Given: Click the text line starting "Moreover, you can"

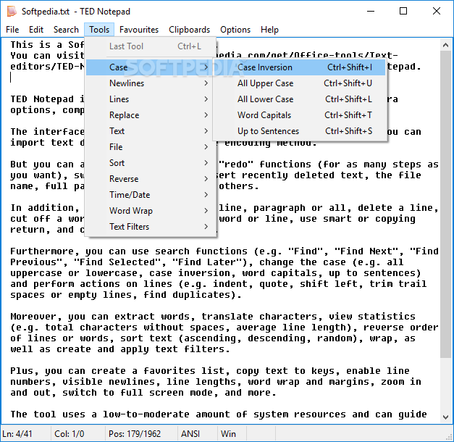Looking at the screenshot, I should coord(213,317).
